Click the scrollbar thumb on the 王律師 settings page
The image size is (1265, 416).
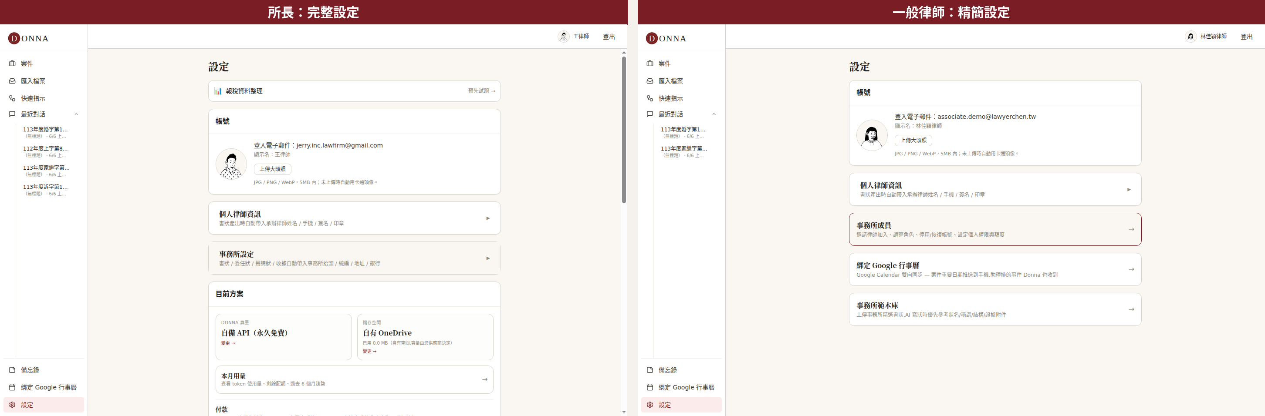pyautogui.click(x=624, y=130)
